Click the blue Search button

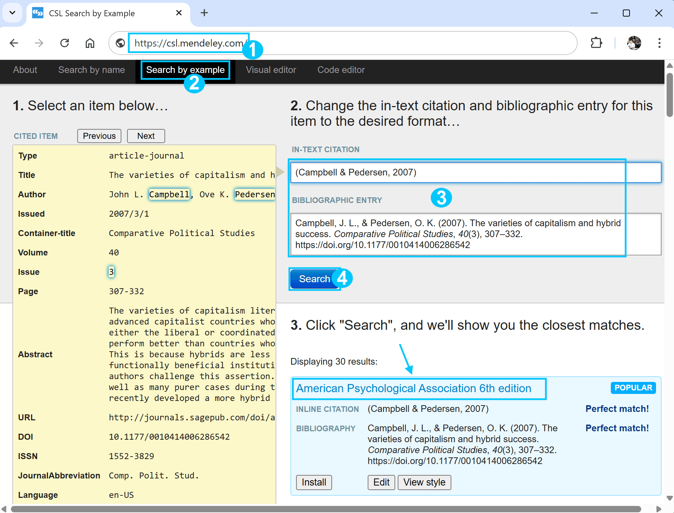coord(314,279)
